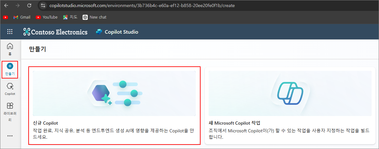Open the first YouTube icon bookmark
Image resolution: width=379 pixels, height=149 pixels.
[x=5, y=17]
